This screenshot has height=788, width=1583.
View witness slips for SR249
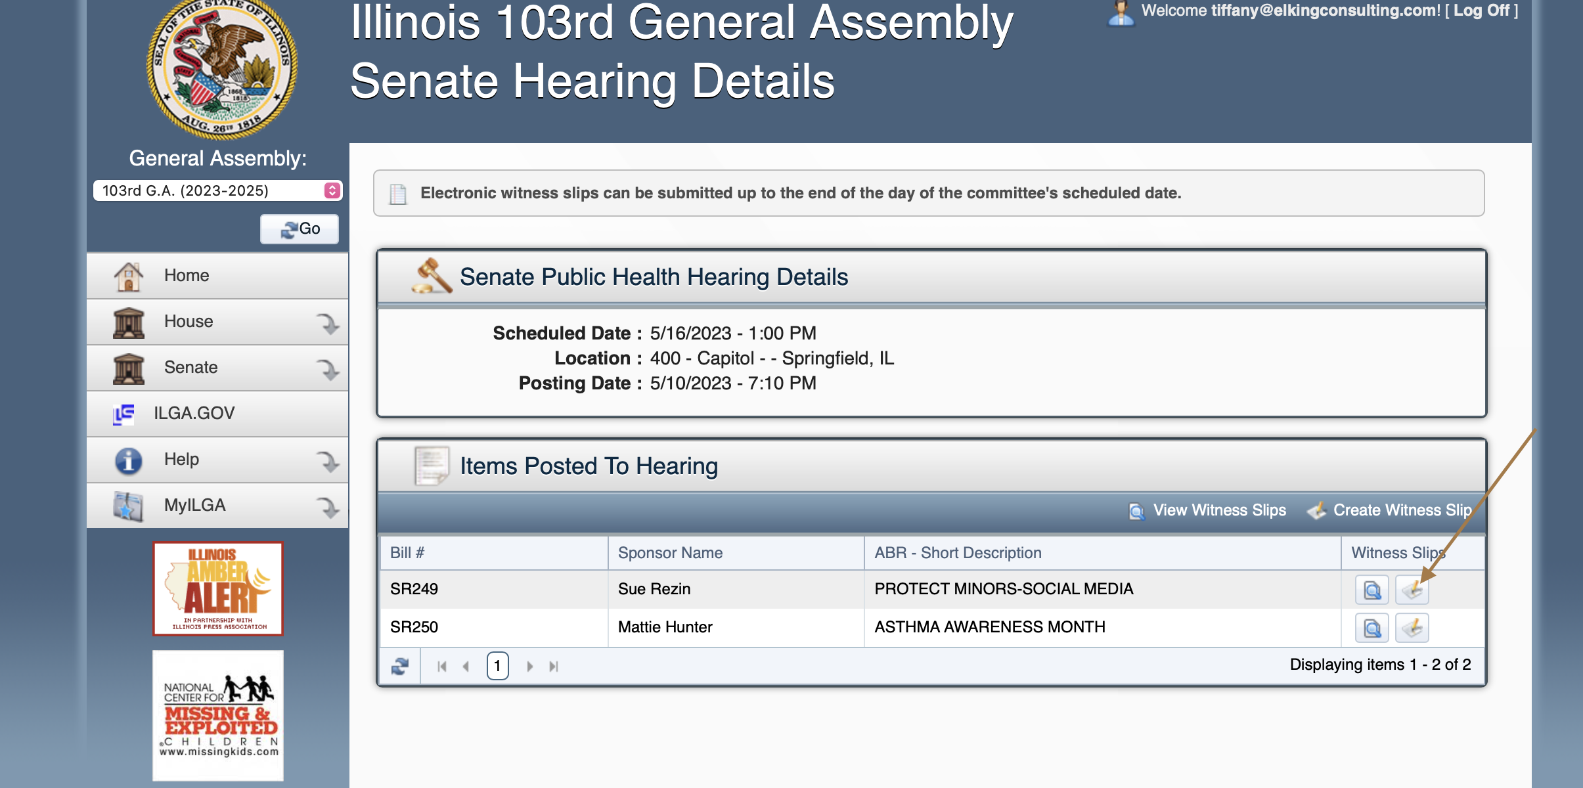tap(1372, 590)
